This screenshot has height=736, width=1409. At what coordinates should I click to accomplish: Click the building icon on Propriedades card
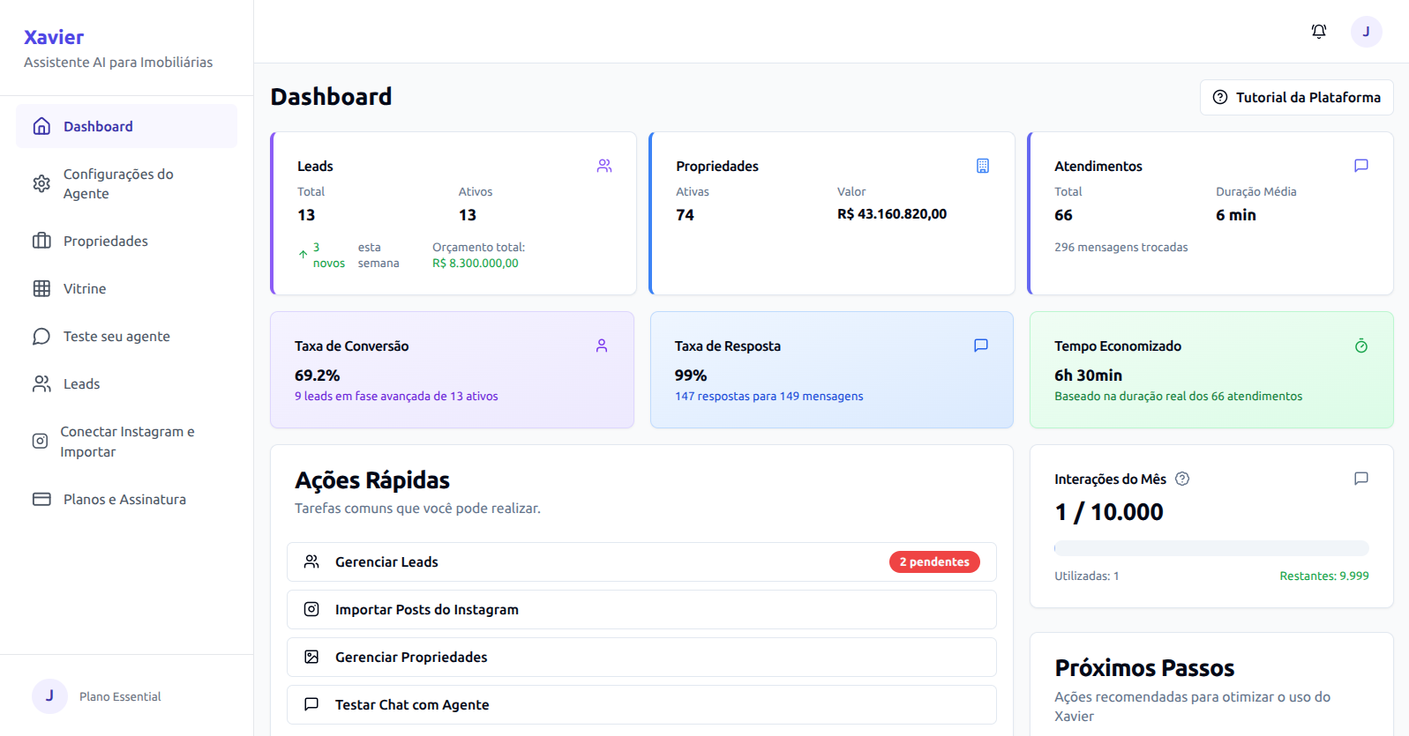point(983,166)
